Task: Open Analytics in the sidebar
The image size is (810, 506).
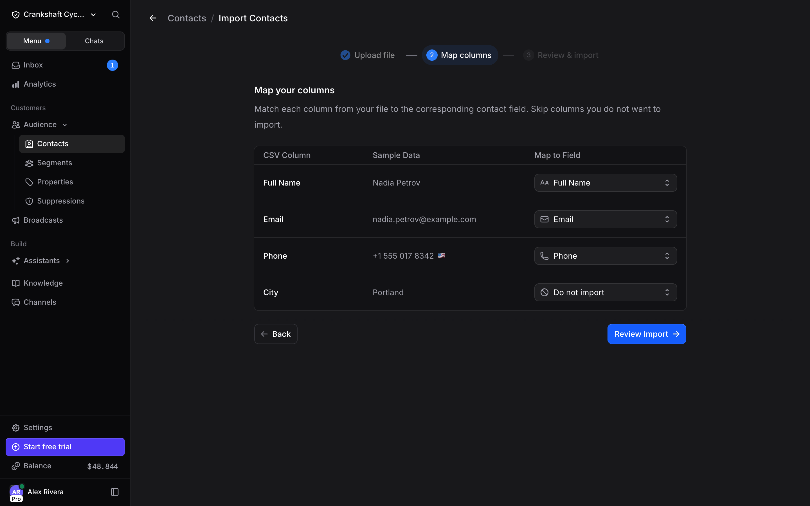Action: click(x=65, y=84)
